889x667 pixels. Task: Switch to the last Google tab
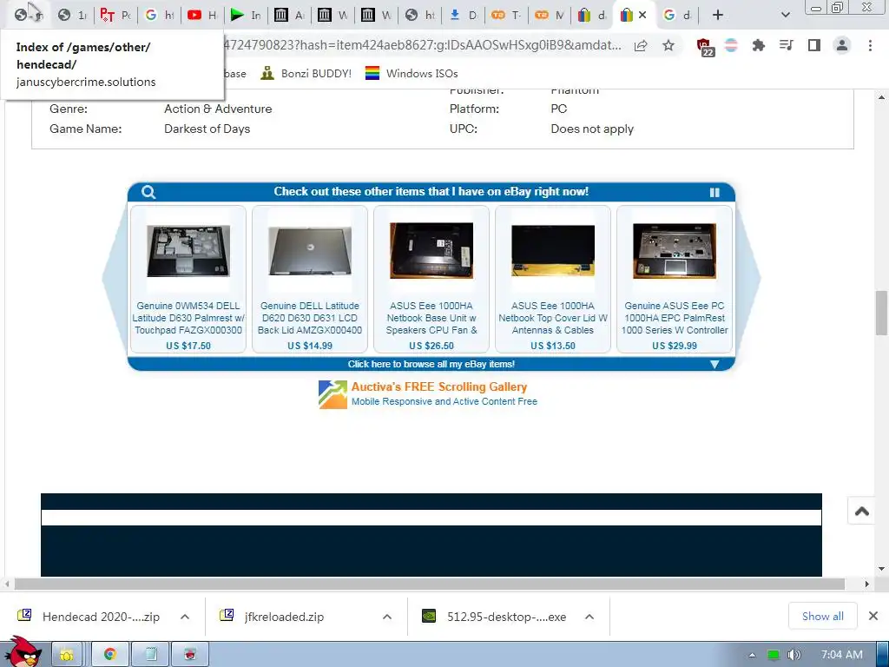tap(677, 16)
